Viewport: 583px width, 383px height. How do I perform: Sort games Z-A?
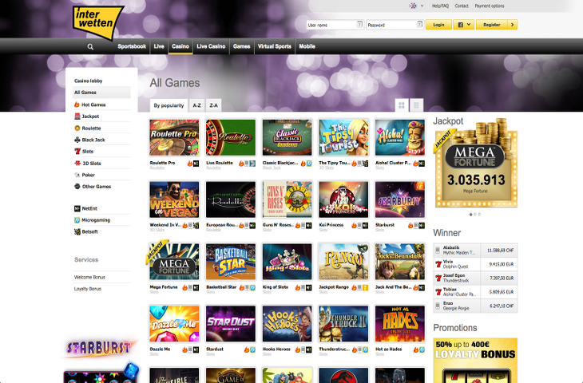(214, 105)
